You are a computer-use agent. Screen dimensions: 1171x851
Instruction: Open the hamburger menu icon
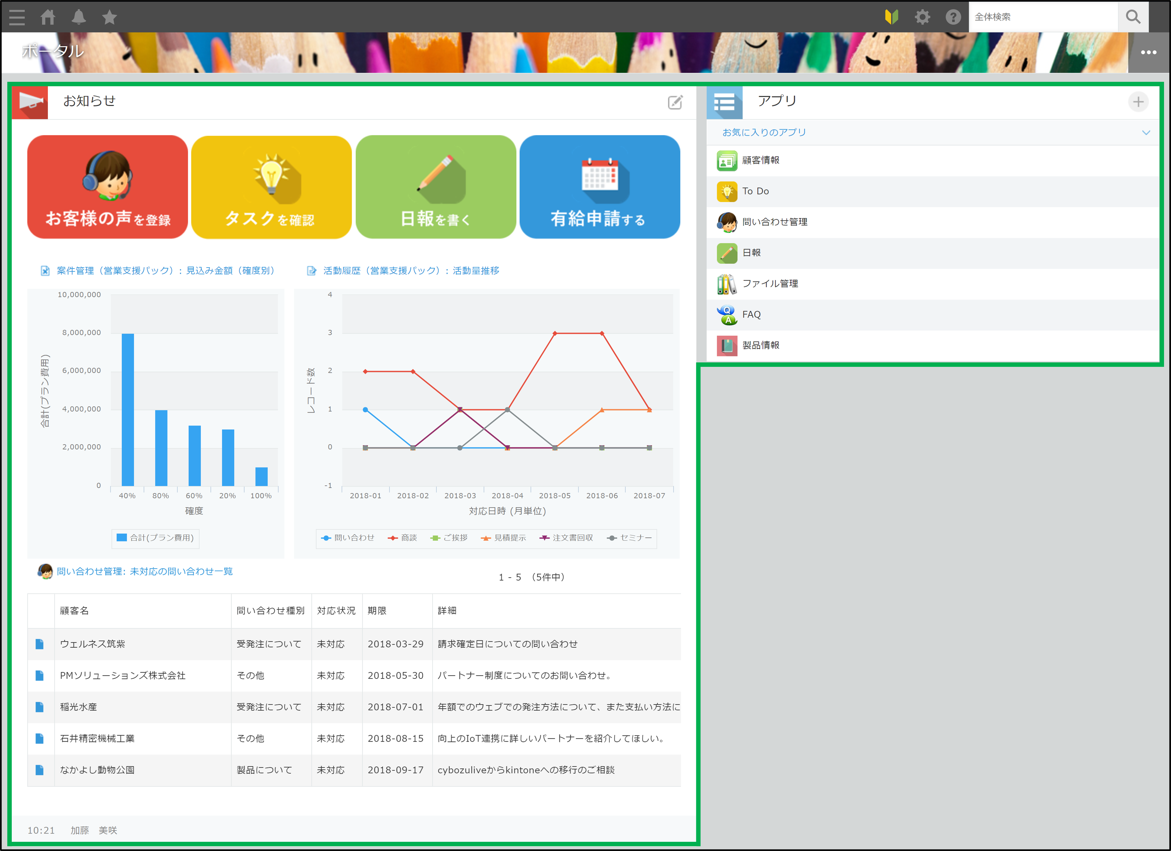coord(17,17)
